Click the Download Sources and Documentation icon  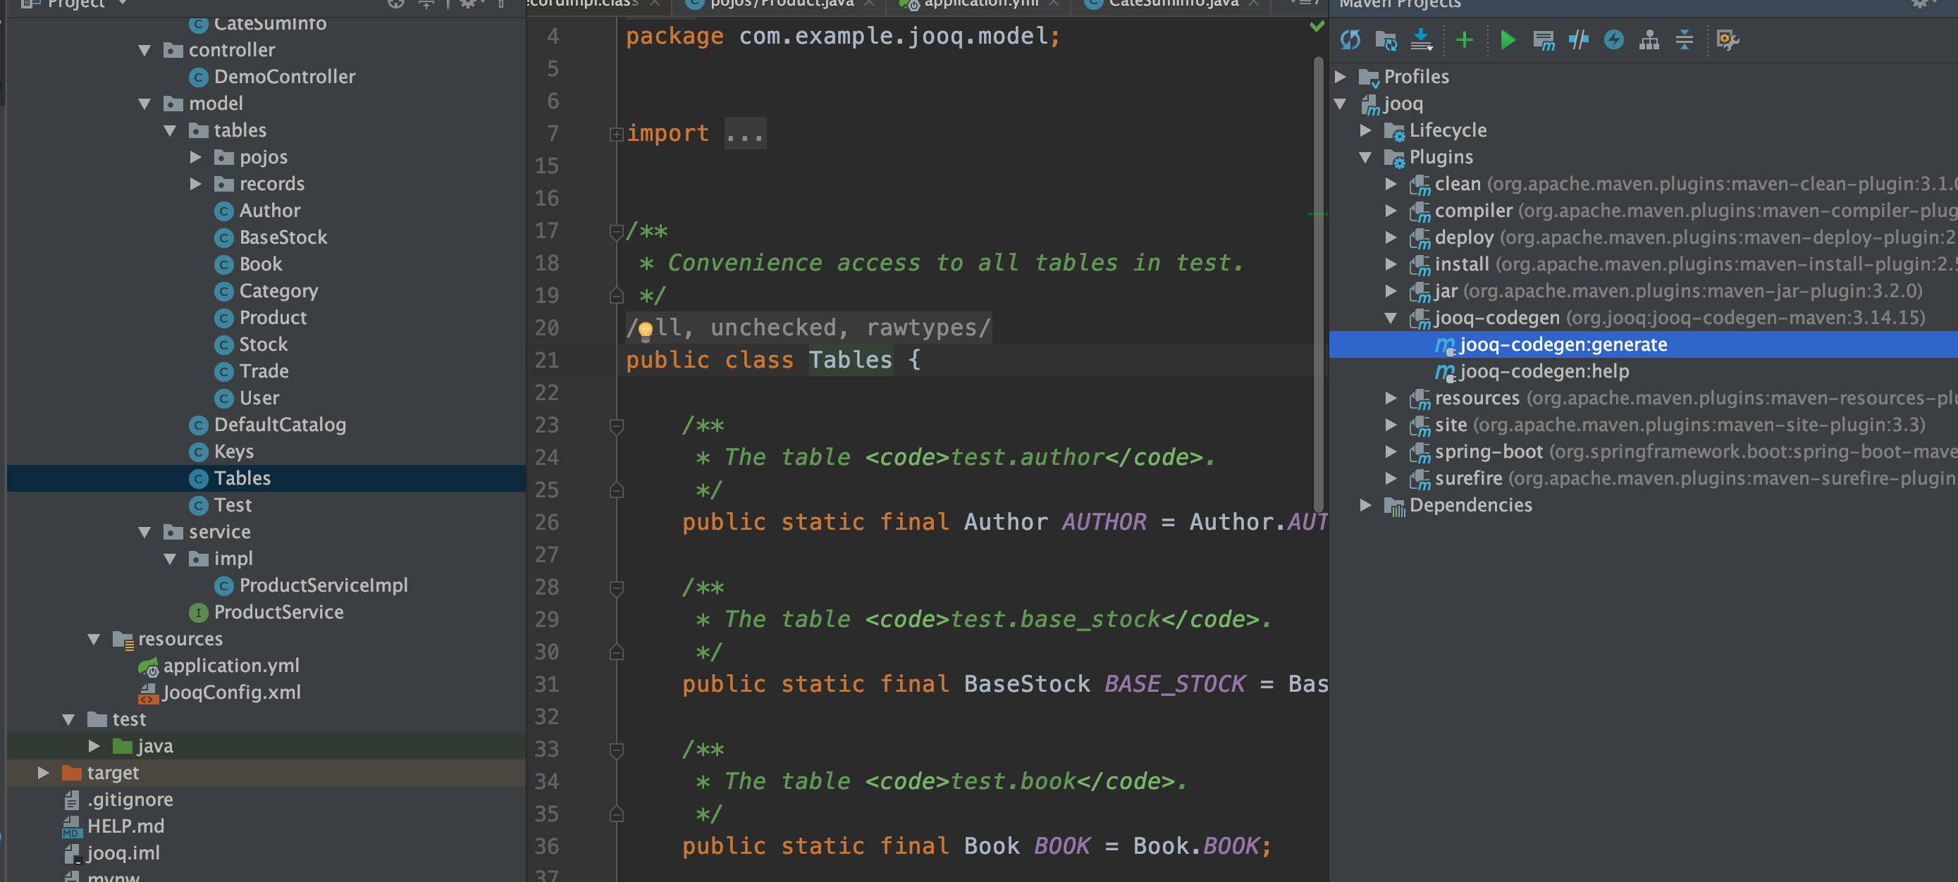(x=1422, y=39)
